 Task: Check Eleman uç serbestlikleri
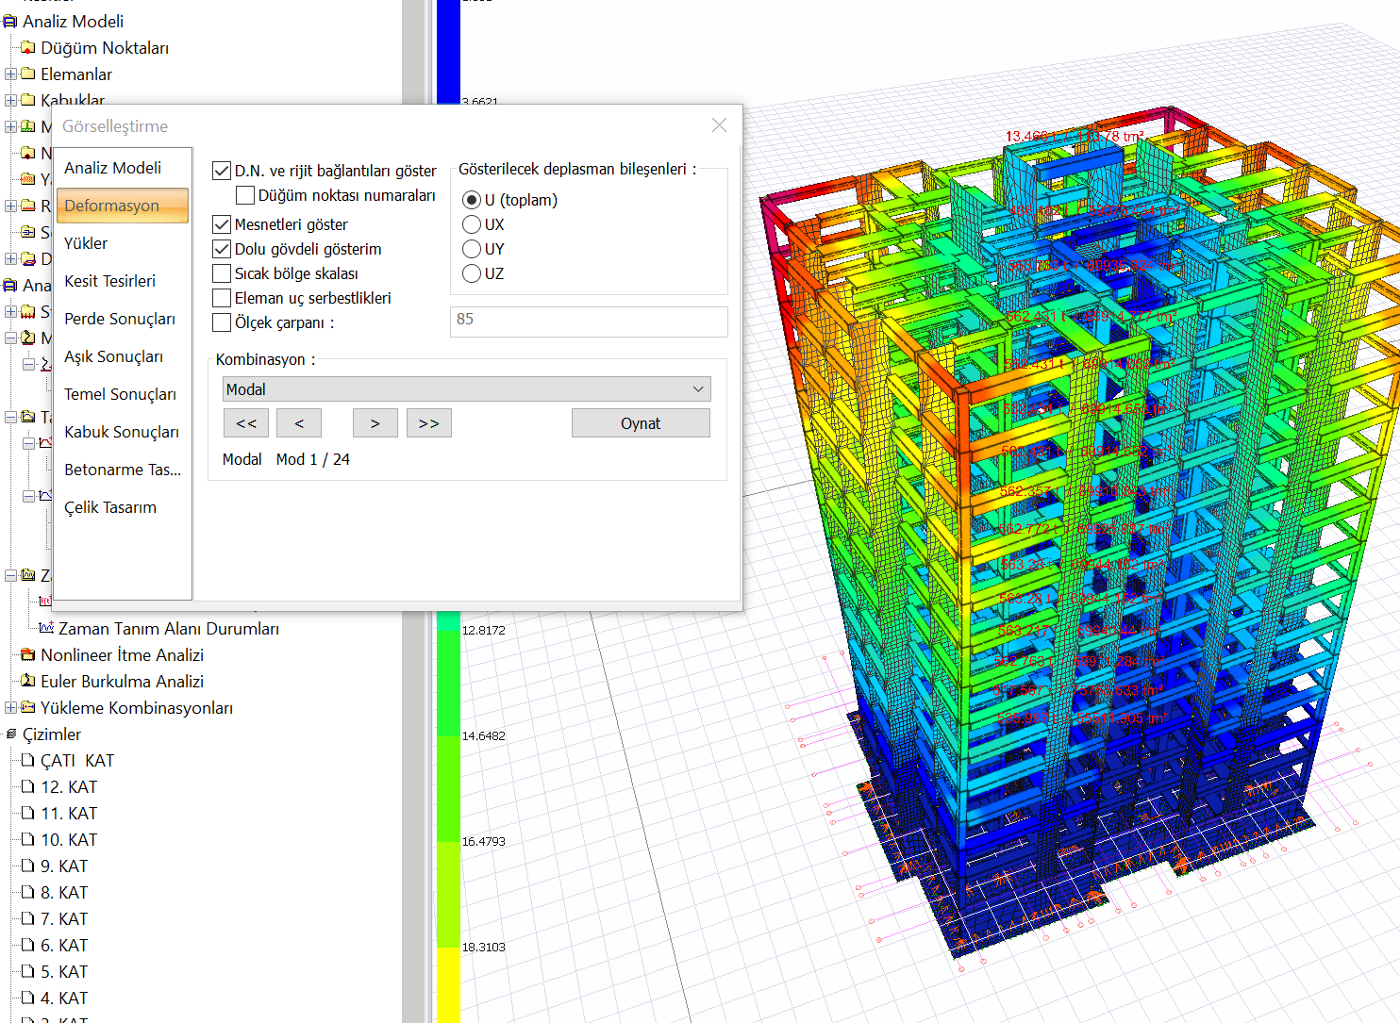click(222, 298)
